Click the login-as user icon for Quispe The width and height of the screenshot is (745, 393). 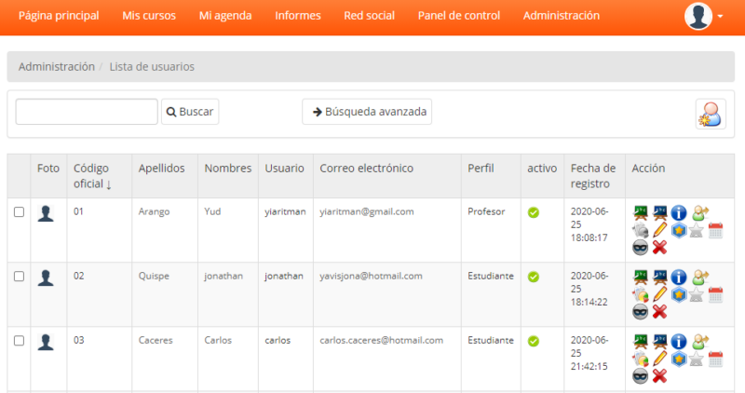click(701, 278)
